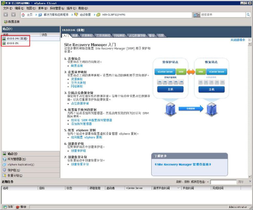Click the WIN-ZL38FGQDWMG server icon in breadcrumb
The image size is (253, 210).
click(x=98, y=15)
